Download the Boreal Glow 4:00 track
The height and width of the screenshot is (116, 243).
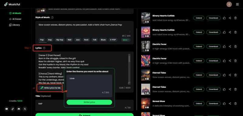tap(214, 104)
